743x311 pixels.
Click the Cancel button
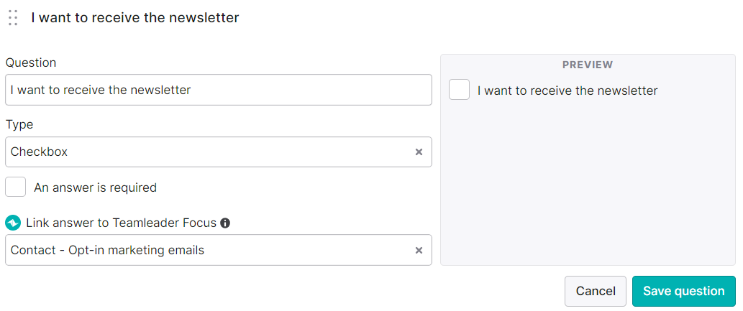click(x=596, y=291)
